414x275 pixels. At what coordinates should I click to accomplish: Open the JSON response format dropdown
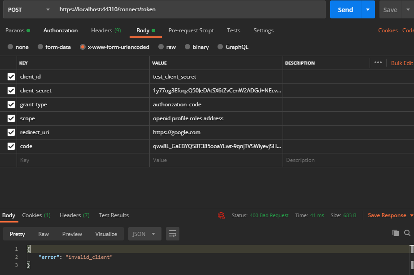(144, 233)
